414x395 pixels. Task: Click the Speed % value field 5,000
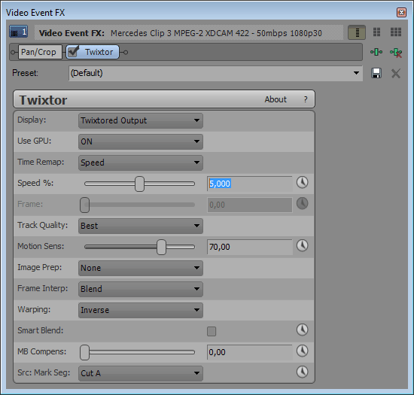[249, 184]
